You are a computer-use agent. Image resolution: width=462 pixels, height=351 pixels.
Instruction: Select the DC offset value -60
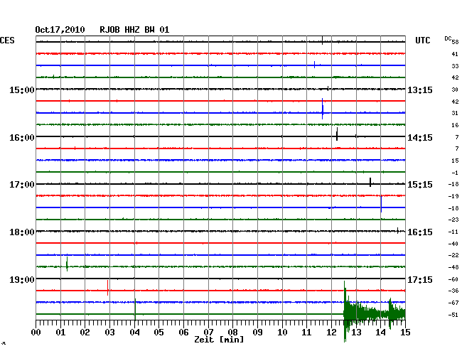453,279
